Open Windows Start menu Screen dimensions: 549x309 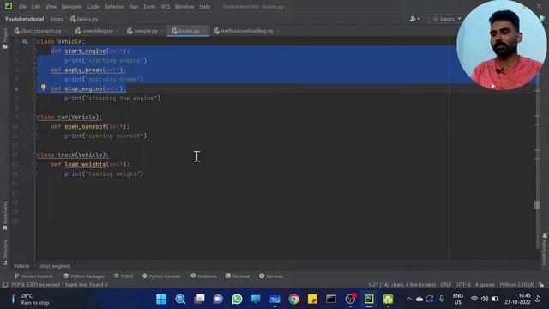(x=161, y=300)
